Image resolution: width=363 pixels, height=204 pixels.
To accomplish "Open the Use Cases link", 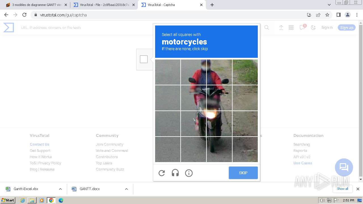I will (303, 163).
